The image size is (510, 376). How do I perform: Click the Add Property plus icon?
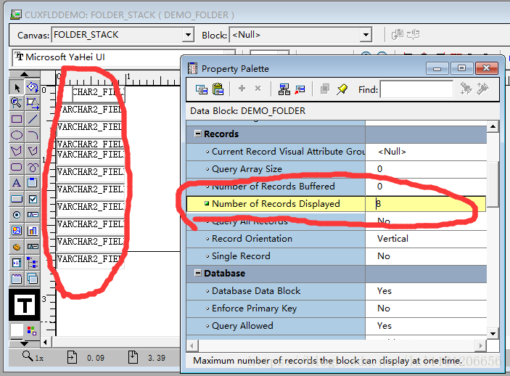tap(242, 89)
